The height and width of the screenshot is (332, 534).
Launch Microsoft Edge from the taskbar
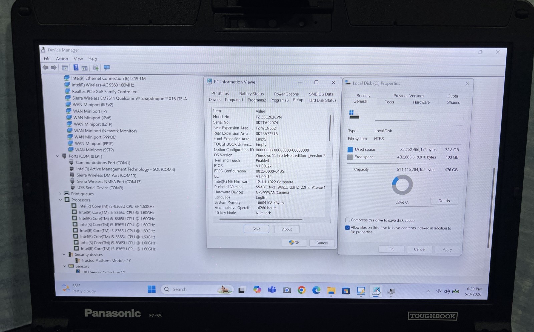(x=316, y=290)
